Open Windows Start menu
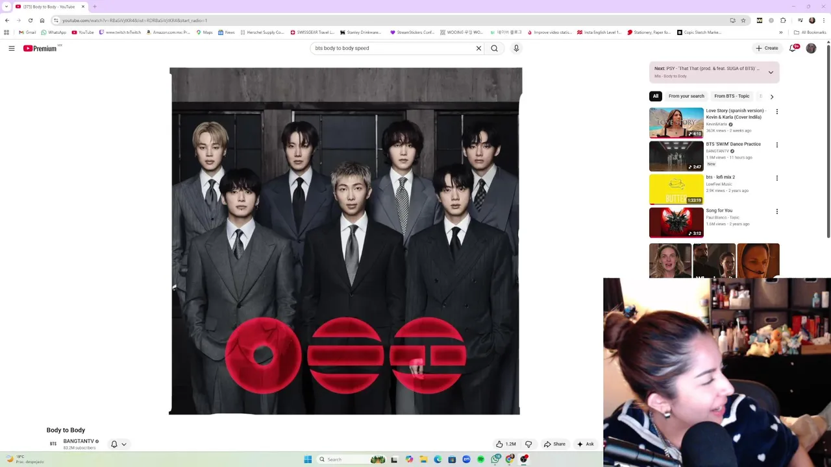The height and width of the screenshot is (467, 831). pos(308,459)
